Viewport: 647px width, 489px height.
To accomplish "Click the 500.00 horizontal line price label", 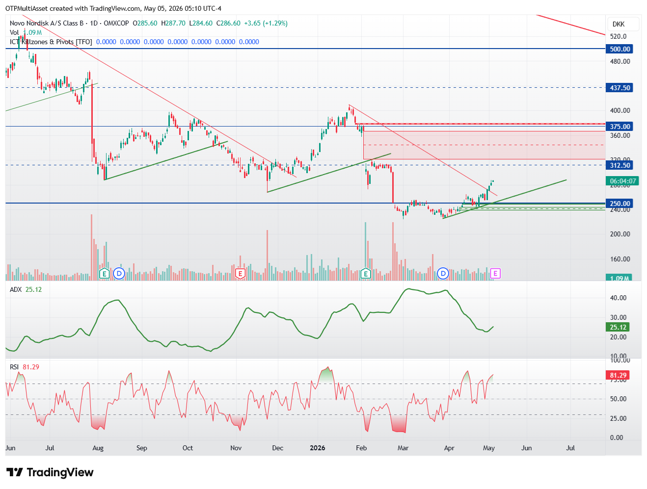I will pos(620,49).
